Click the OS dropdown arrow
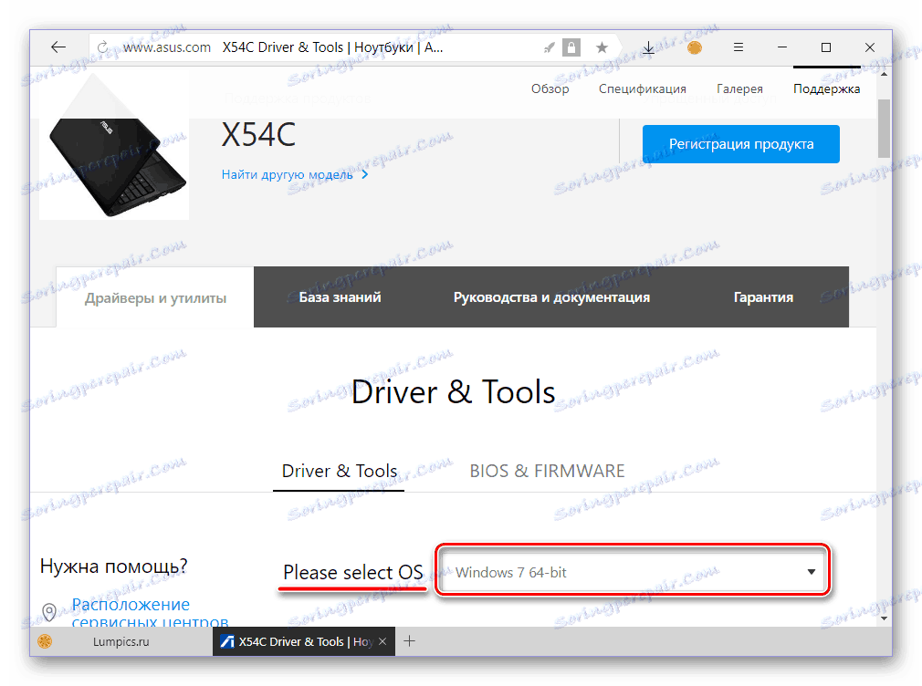Image resolution: width=922 pixels, height=686 pixels. tap(812, 572)
